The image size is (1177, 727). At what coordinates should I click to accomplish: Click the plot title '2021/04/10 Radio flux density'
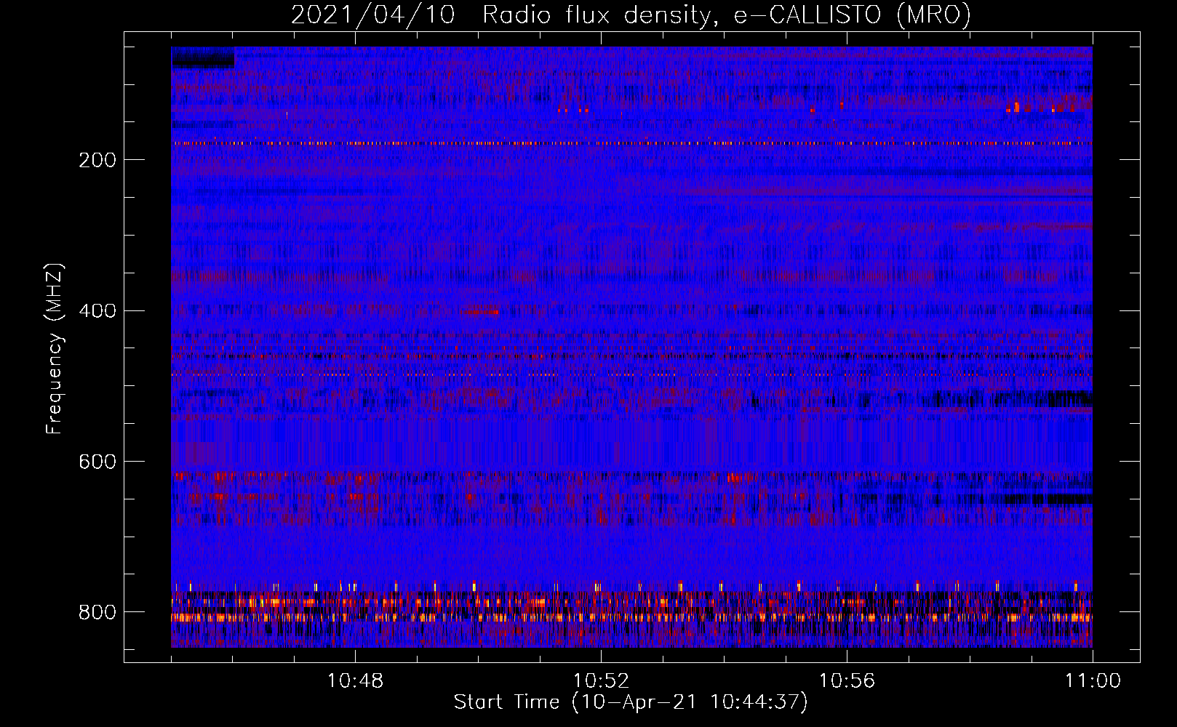(x=631, y=15)
